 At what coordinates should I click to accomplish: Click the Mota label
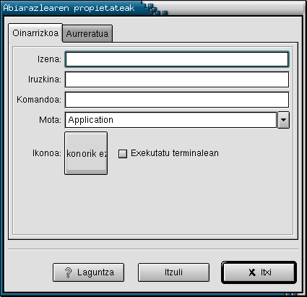point(50,120)
